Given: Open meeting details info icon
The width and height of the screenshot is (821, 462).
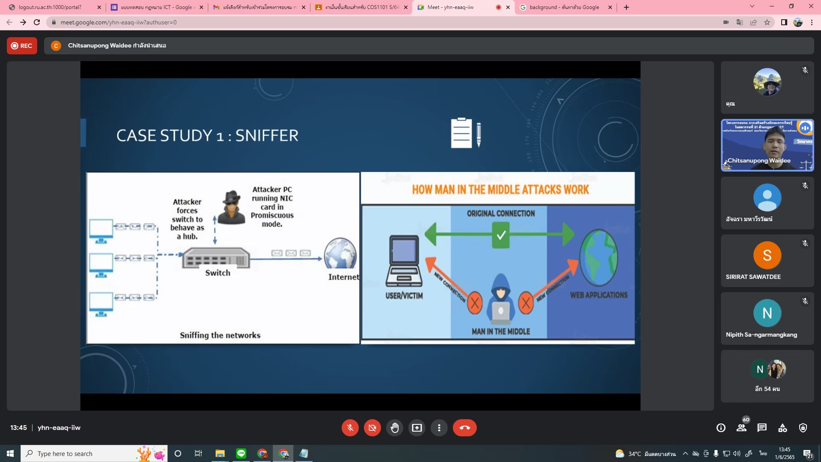Looking at the screenshot, I should coord(721,428).
